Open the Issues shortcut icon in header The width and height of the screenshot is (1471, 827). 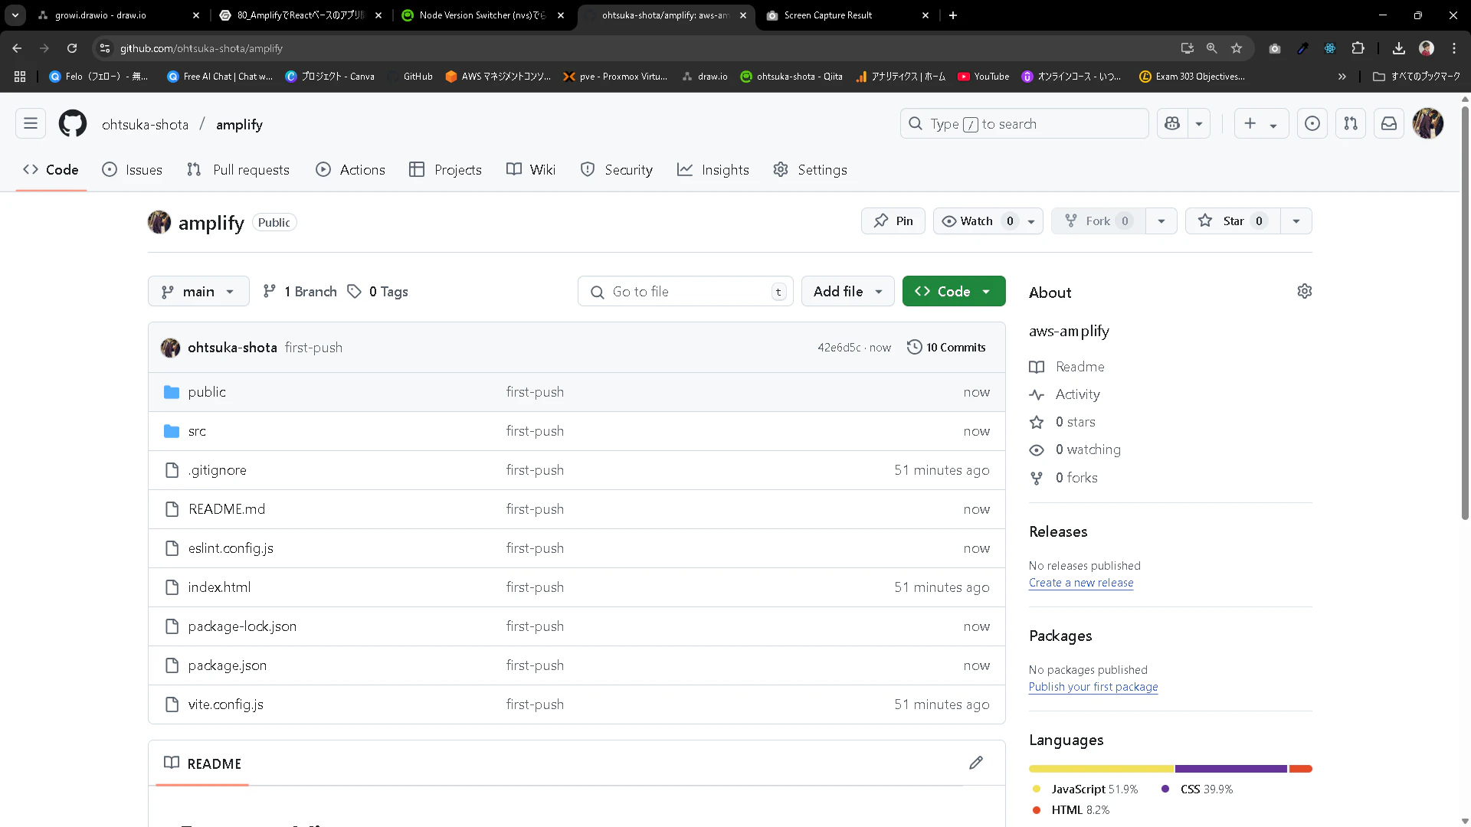pyautogui.click(x=1312, y=123)
